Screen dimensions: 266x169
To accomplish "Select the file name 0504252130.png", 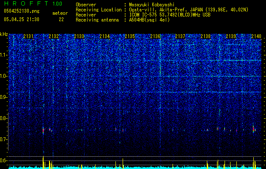I will 22,11.
